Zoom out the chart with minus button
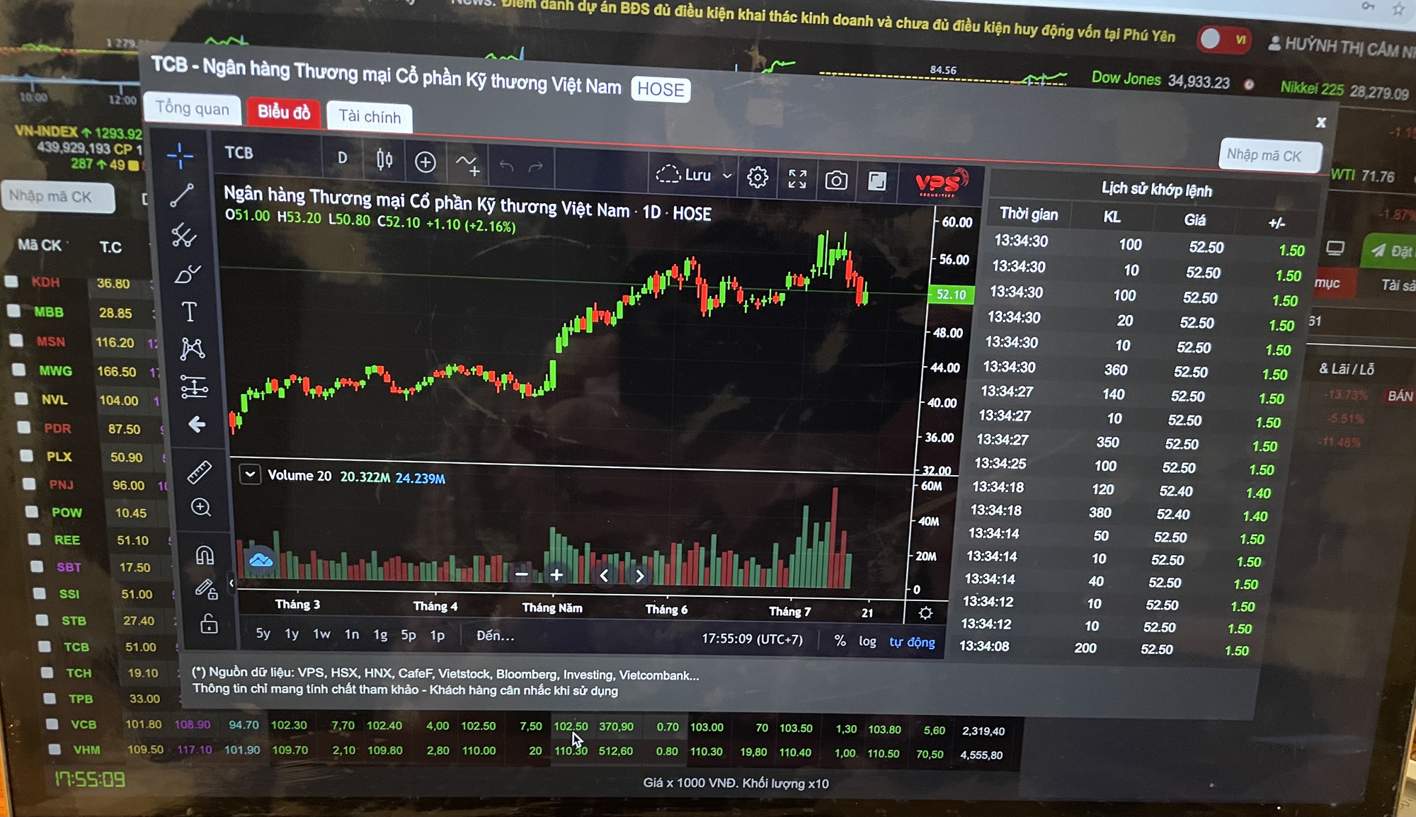 pos(522,574)
